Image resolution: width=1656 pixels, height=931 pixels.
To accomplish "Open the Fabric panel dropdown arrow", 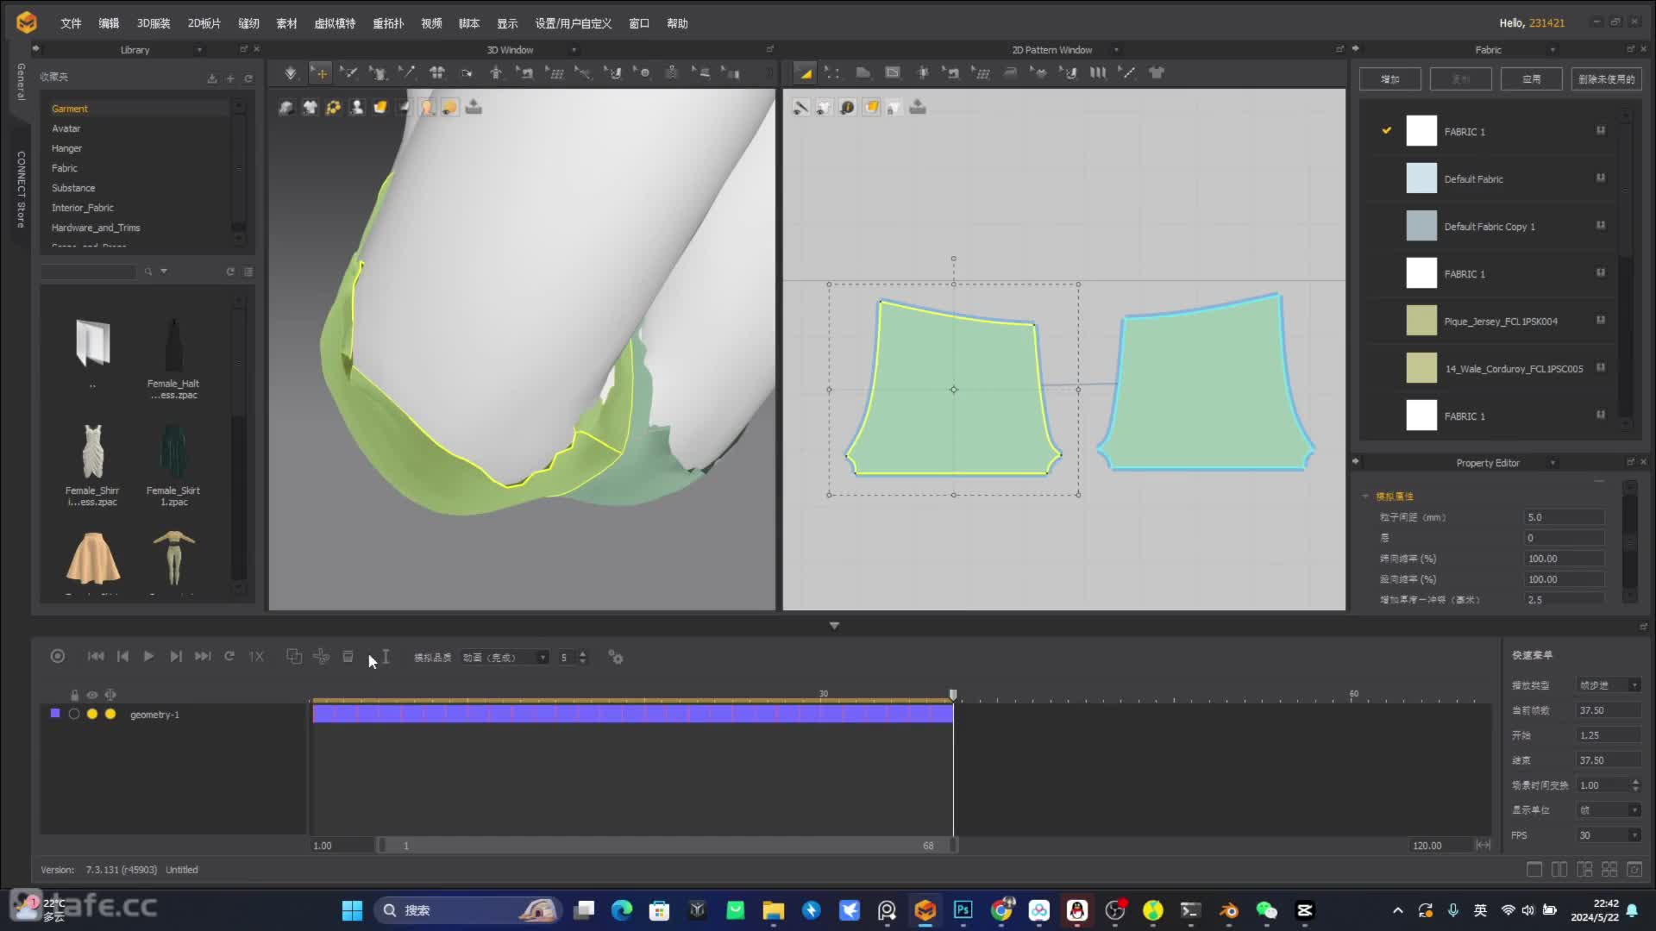I will click(x=1552, y=50).
